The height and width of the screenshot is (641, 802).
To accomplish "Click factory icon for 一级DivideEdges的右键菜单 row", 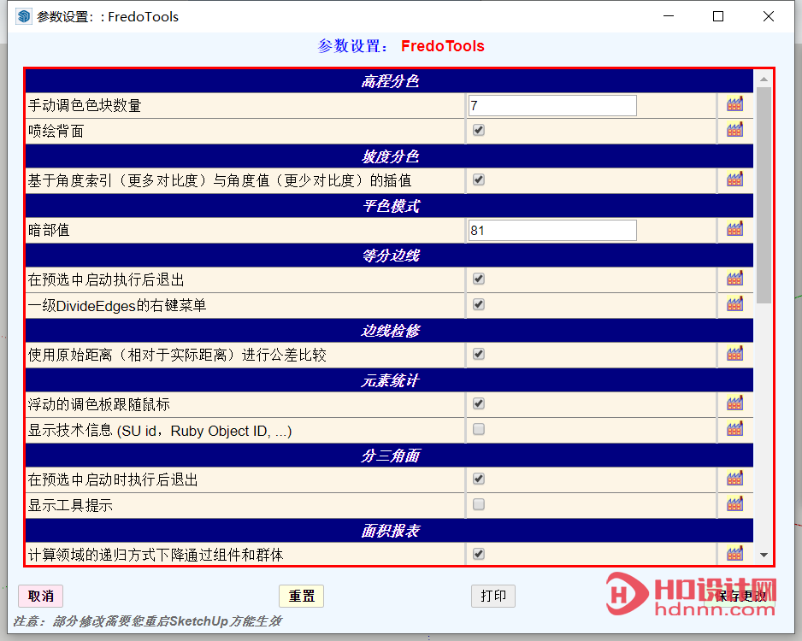I will click(x=734, y=304).
